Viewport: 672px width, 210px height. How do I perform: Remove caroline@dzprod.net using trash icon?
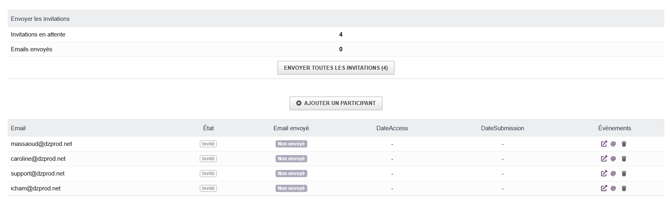[x=624, y=159]
